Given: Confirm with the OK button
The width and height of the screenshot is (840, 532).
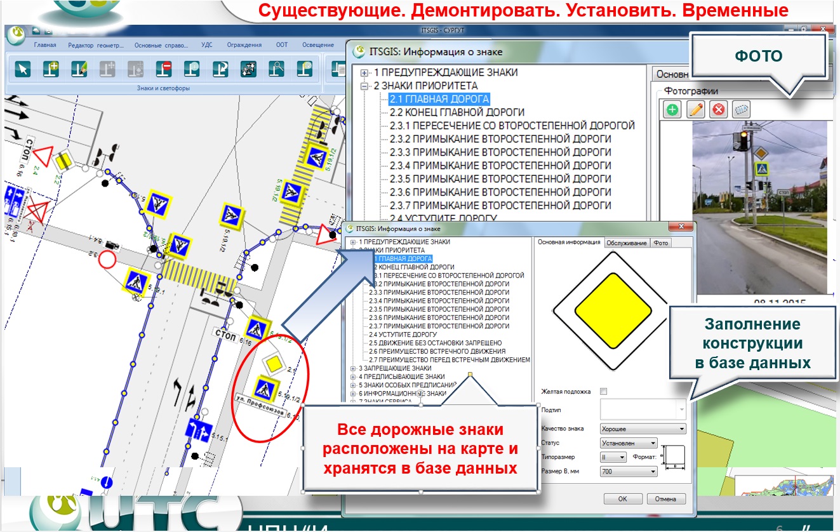Looking at the screenshot, I should point(622,499).
